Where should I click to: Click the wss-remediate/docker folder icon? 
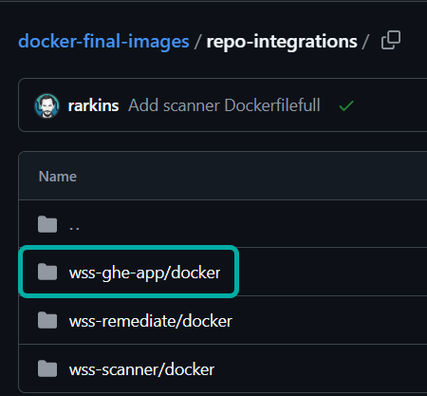point(47,320)
